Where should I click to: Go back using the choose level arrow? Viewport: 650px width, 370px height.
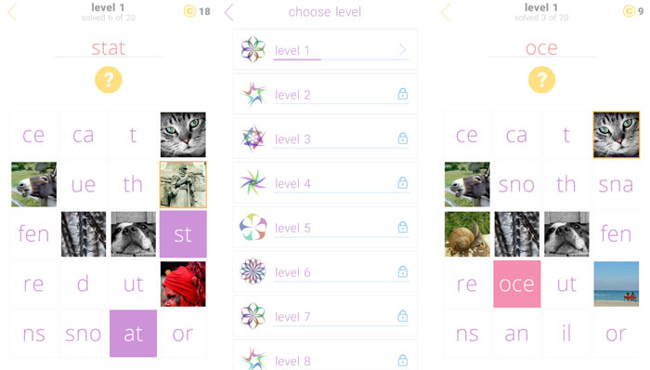coord(229,12)
